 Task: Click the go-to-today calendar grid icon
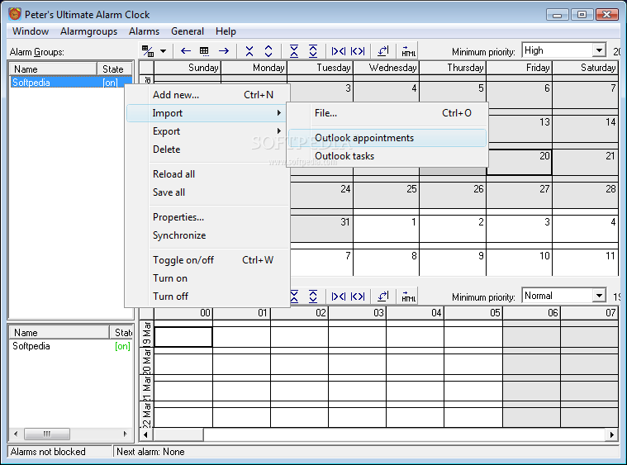[x=204, y=51]
